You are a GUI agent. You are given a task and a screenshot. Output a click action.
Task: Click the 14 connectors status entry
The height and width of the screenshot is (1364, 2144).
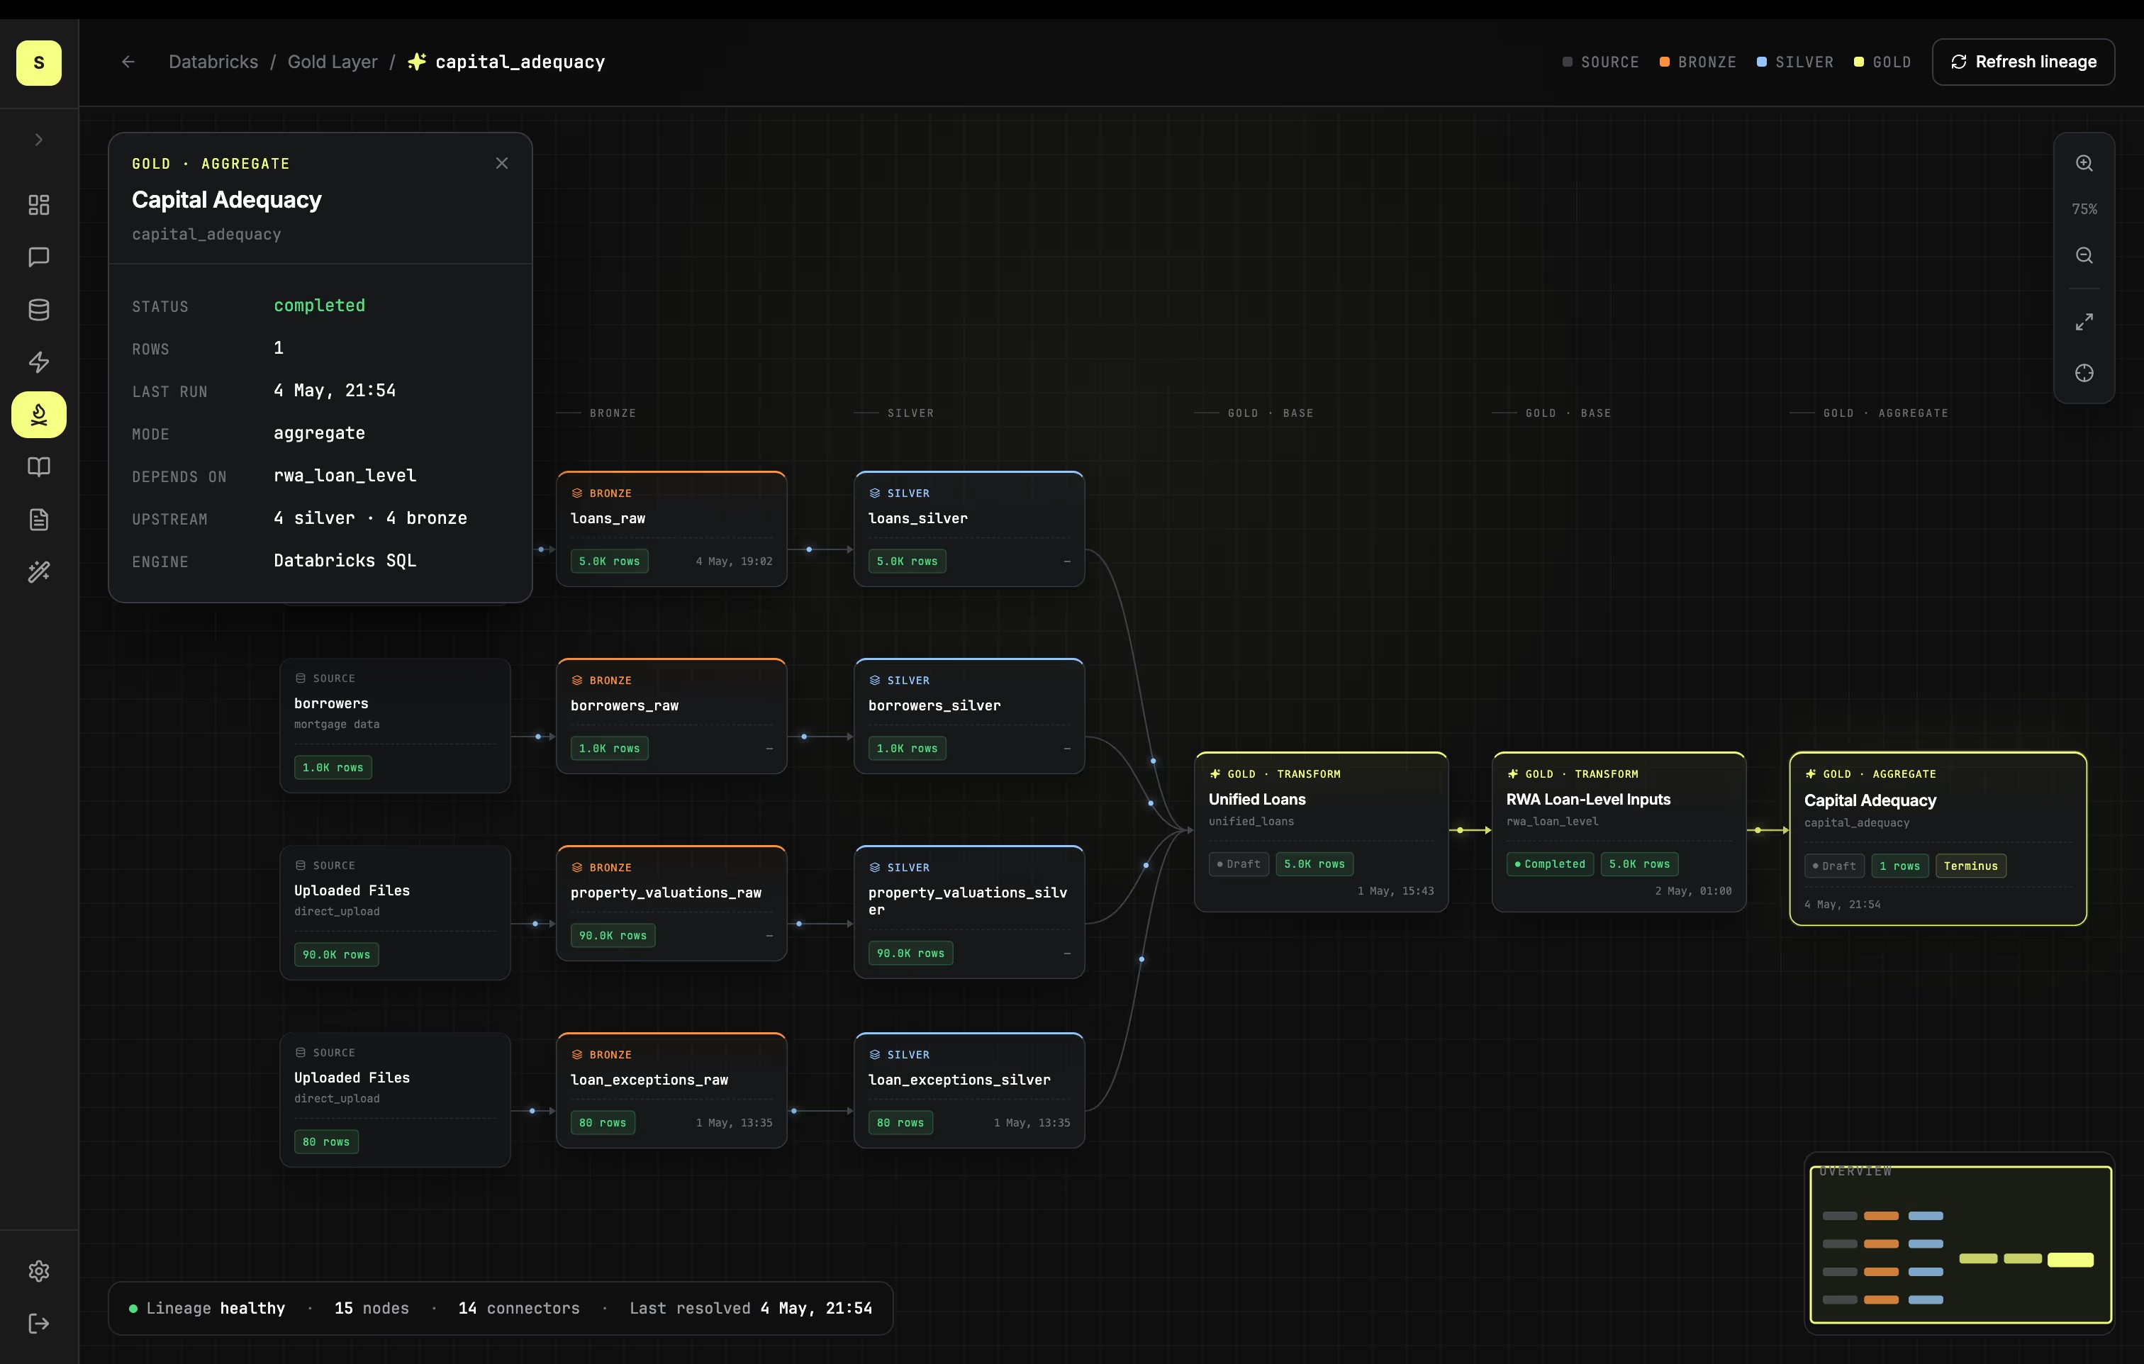518,1308
